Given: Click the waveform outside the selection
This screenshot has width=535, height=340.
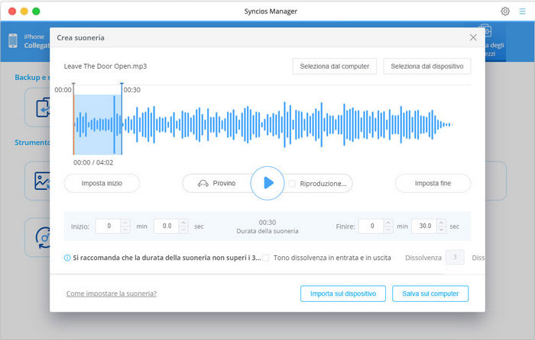Looking at the screenshot, I should tap(287, 124).
